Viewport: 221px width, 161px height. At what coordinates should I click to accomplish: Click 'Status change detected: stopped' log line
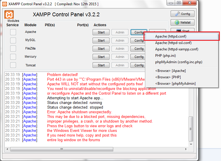pyautogui.click(x=75, y=107)
